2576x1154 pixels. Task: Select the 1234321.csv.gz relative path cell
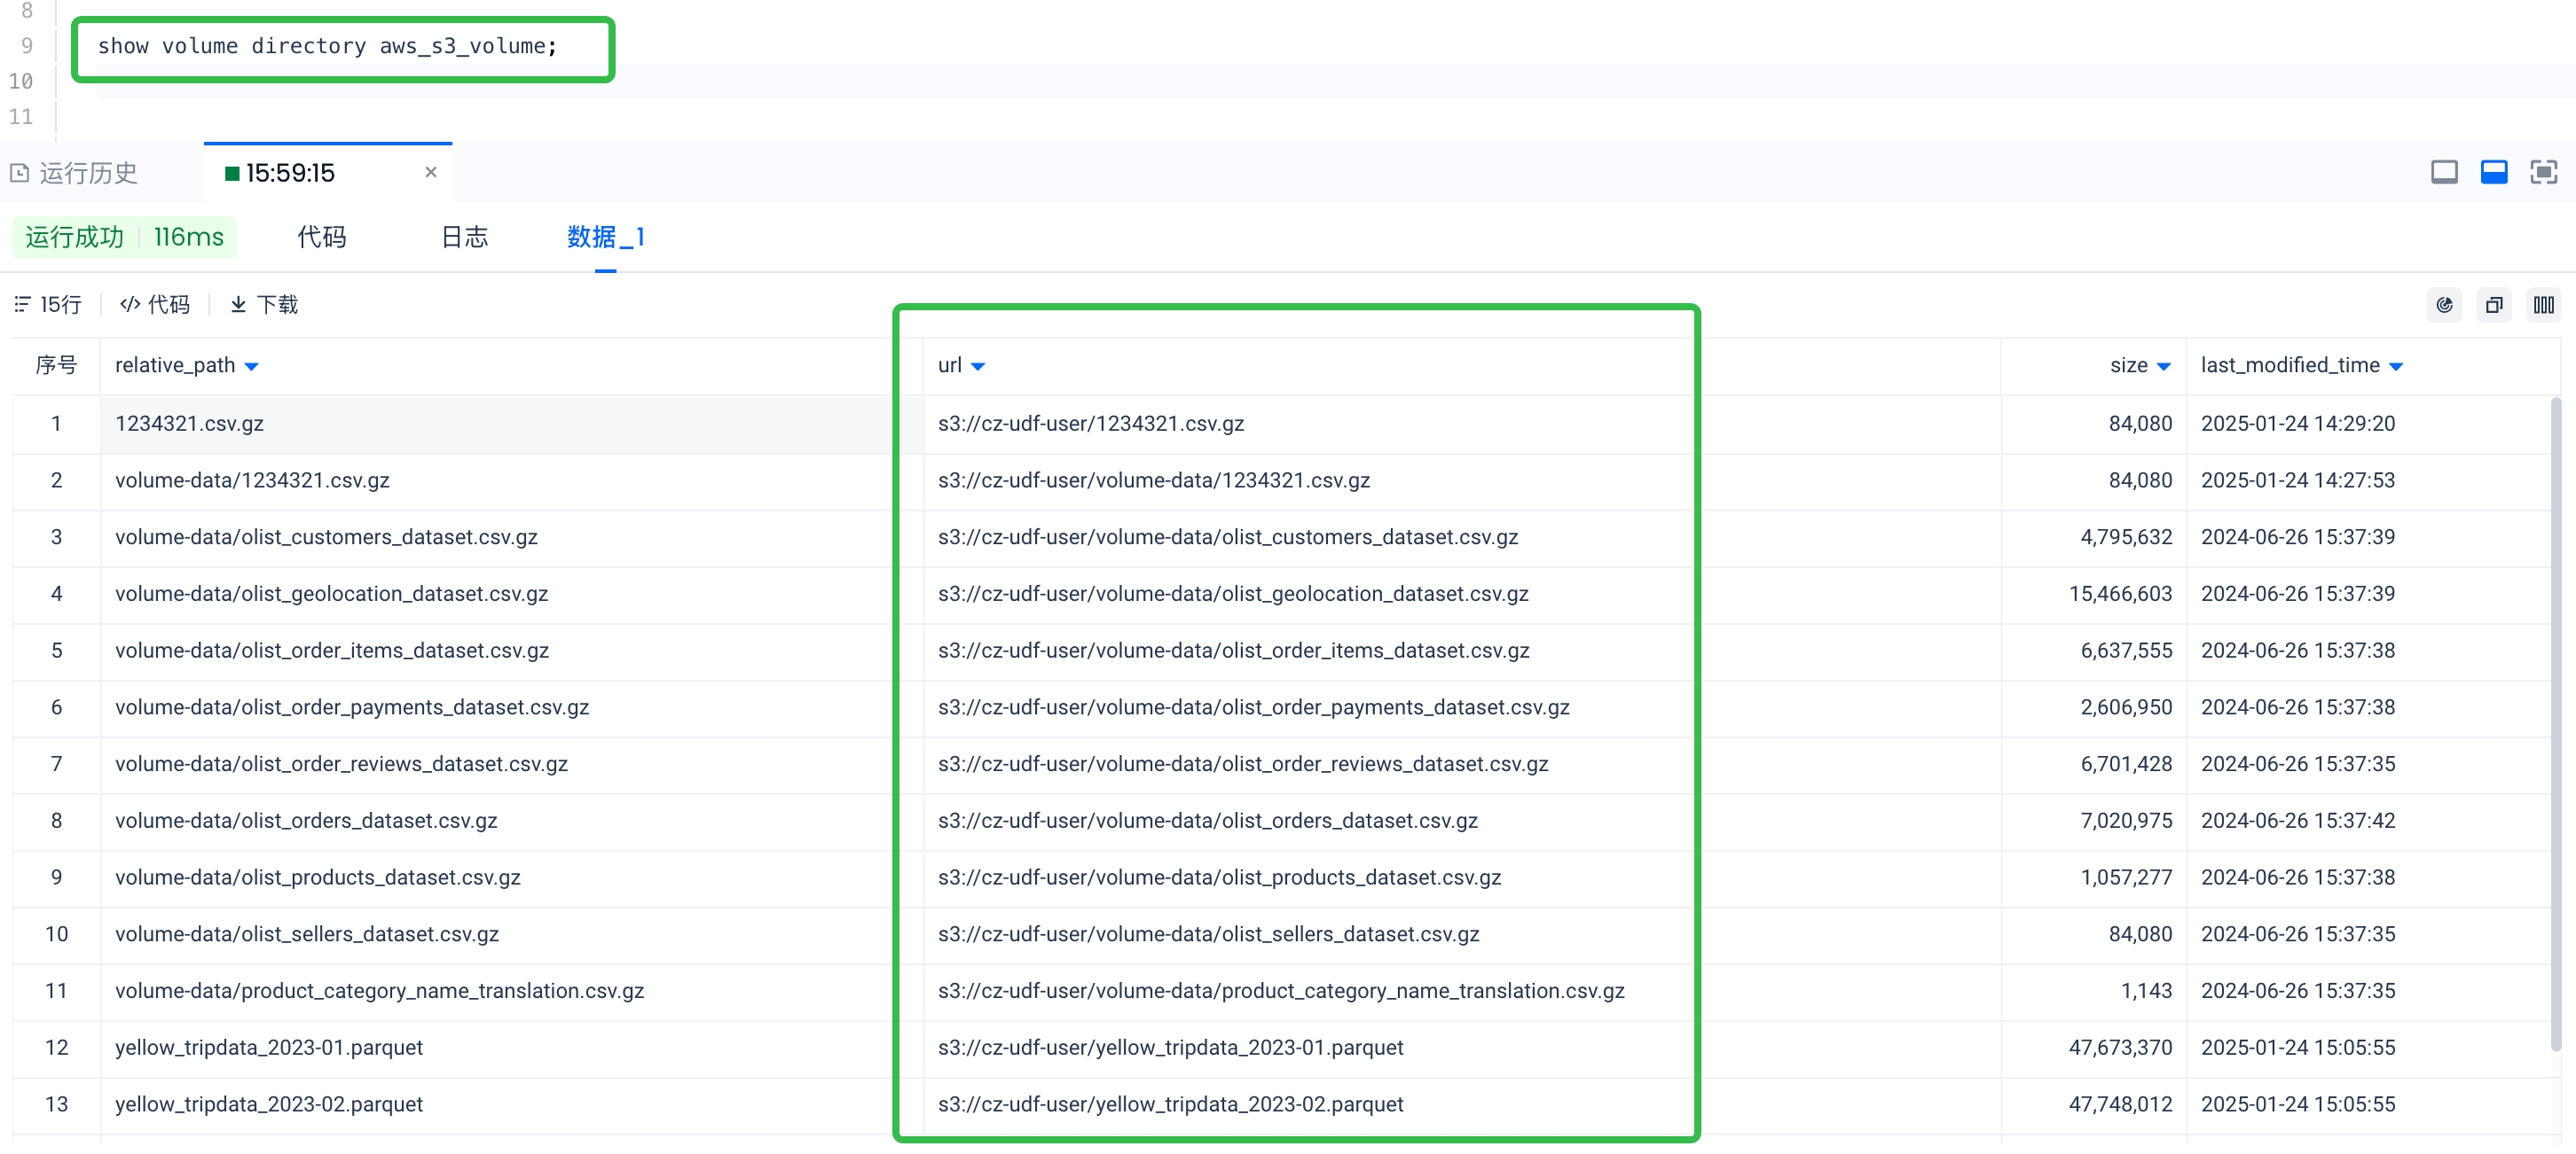(189, 424)
